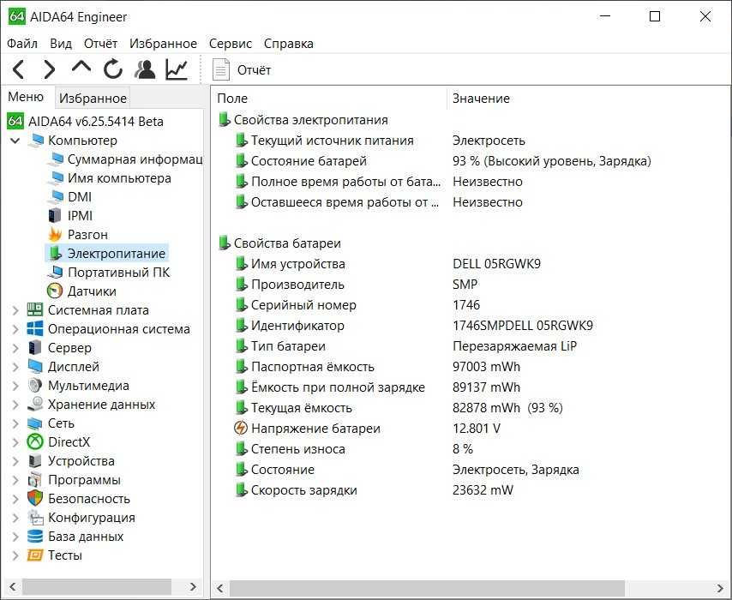
Task: Select the IPMI server icon item
Action: (55, 216)
